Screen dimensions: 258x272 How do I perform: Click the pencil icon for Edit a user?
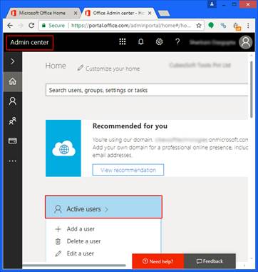point(58,254)
